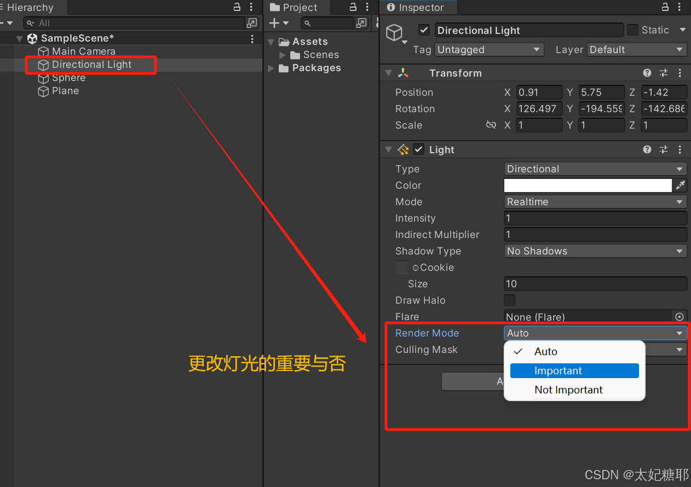Open the Hierarchy panel options menu
This screenshot has width=691, height=487.
click(x=251, y=7)
